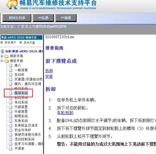Open the 照明系统 chapter
Viewport: 156px width, 154px height.
(21, 116)
